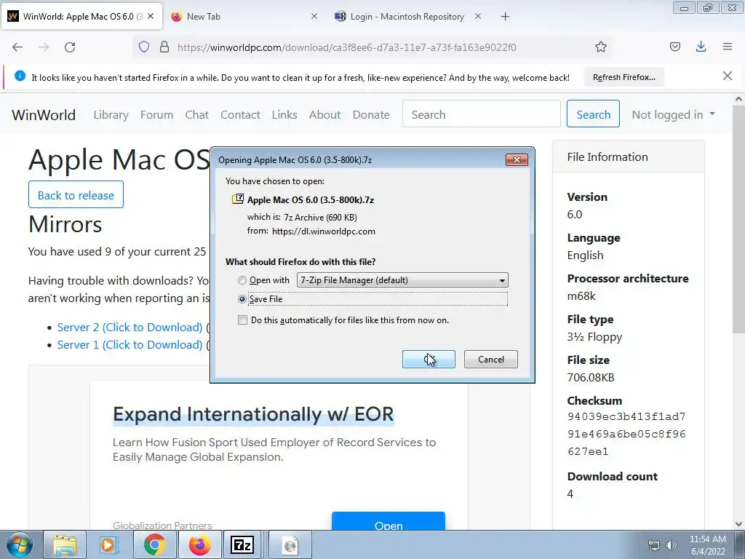
Task: Bookmark this page with the star icon
Action: (600, 47)
